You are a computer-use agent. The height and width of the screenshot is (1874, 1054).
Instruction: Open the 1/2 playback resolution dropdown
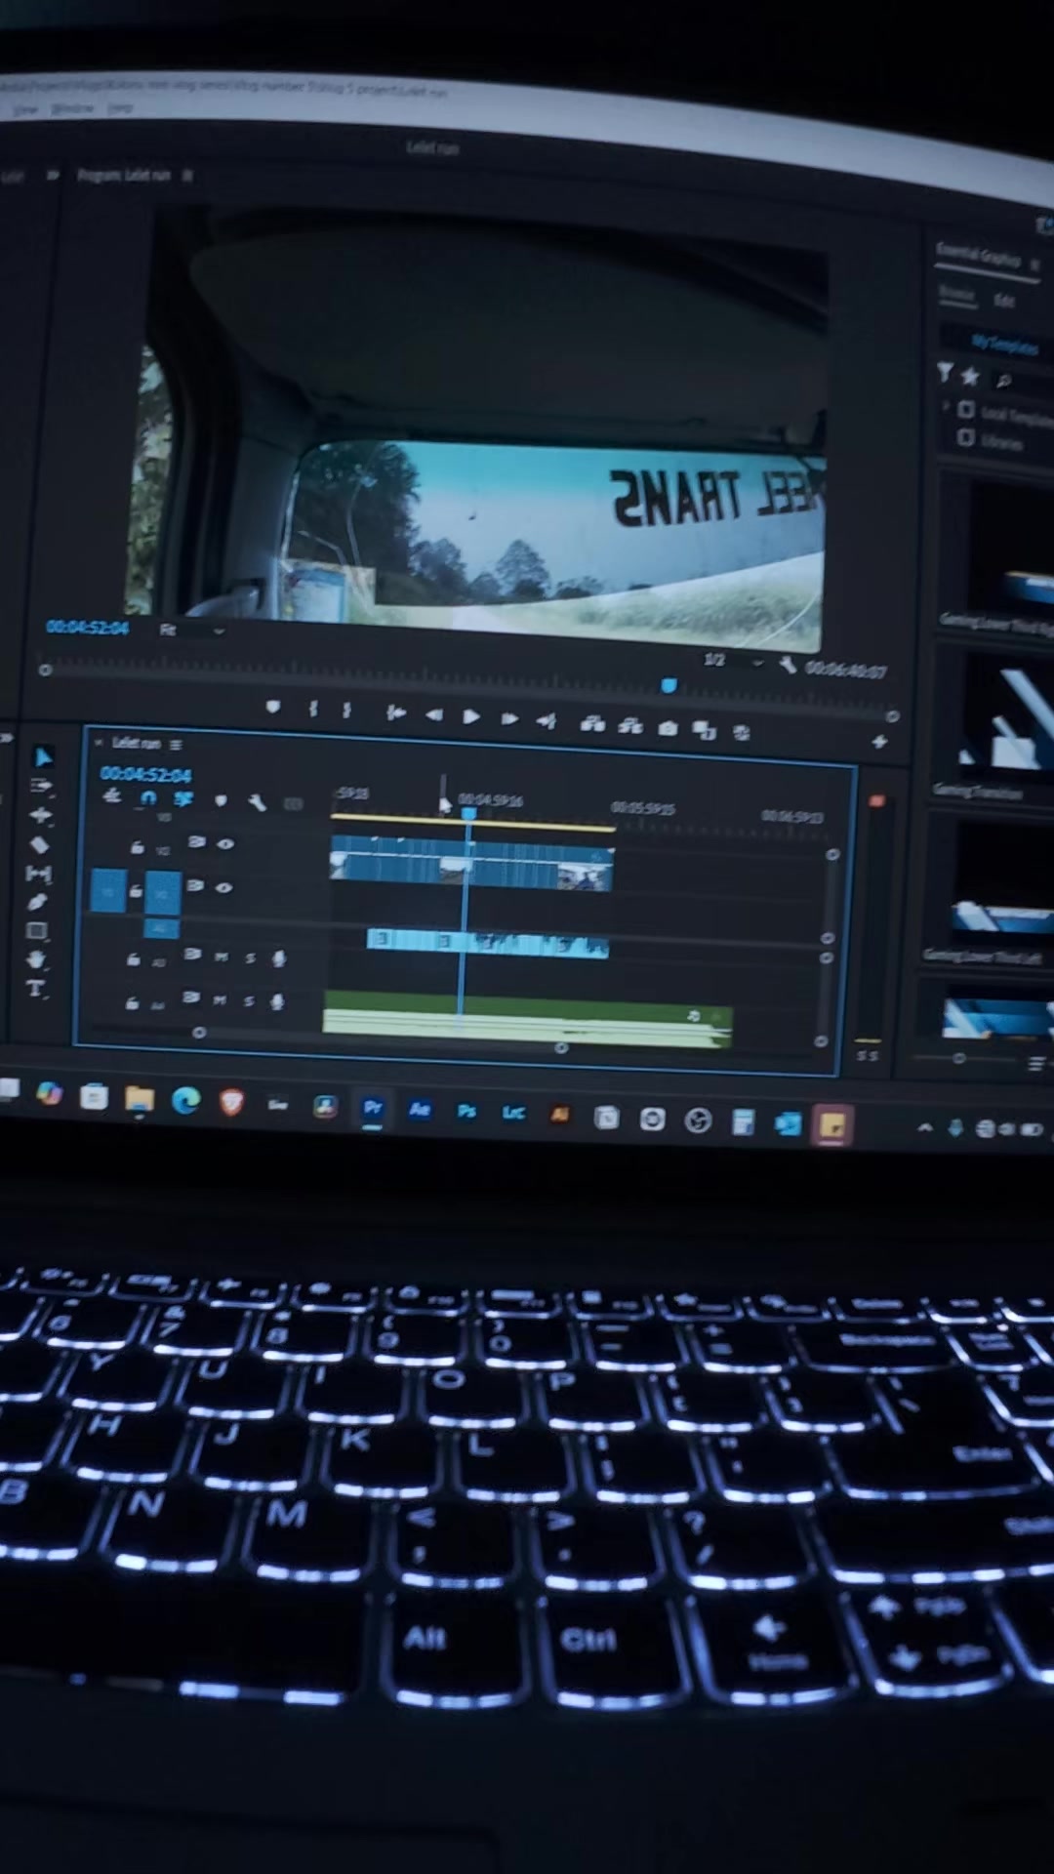coord(733,661)
